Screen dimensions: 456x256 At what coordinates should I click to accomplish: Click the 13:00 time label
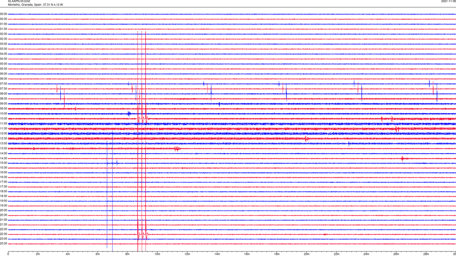click(x=3, y=143)
